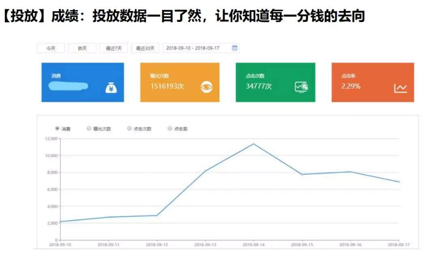Click the 34777次 clicks value

(259, 86)
